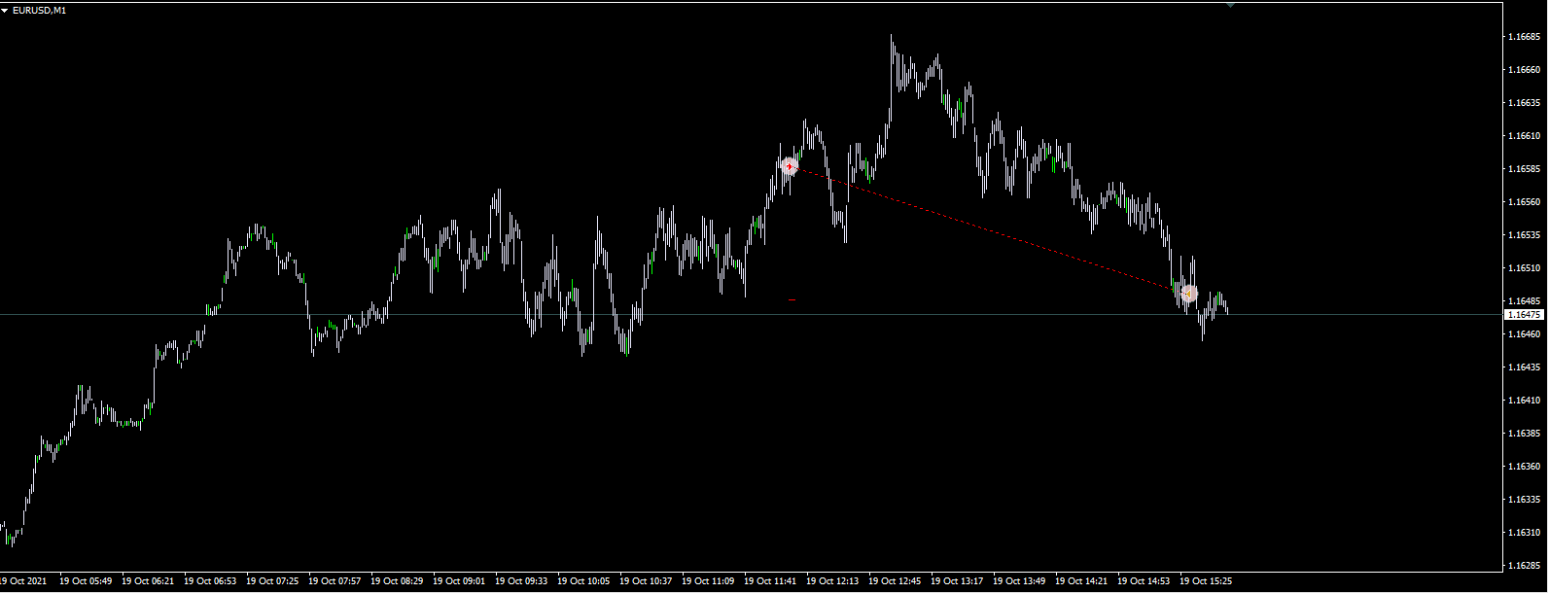Screen dimensions: 1549x594
Task: Click time axis label 19 Oct 14:53
Action: click(1144, 581)
